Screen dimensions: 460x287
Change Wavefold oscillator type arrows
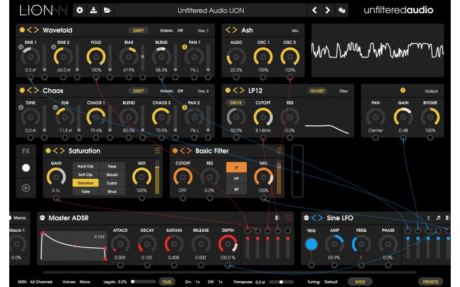pyautogui.click(x=33, y=30)
